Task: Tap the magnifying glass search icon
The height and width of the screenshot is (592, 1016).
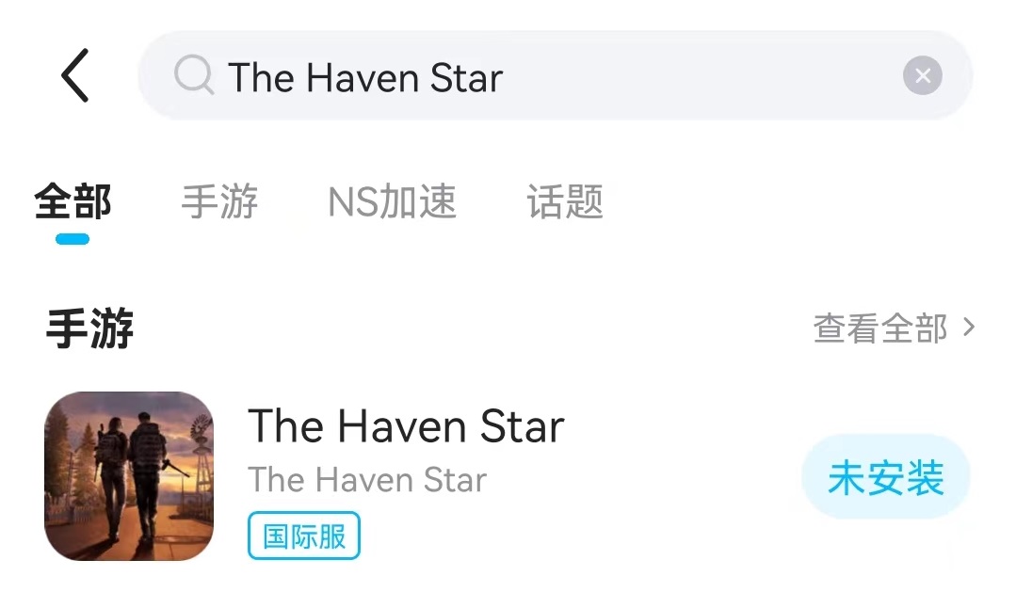Action: click(193, 75)
